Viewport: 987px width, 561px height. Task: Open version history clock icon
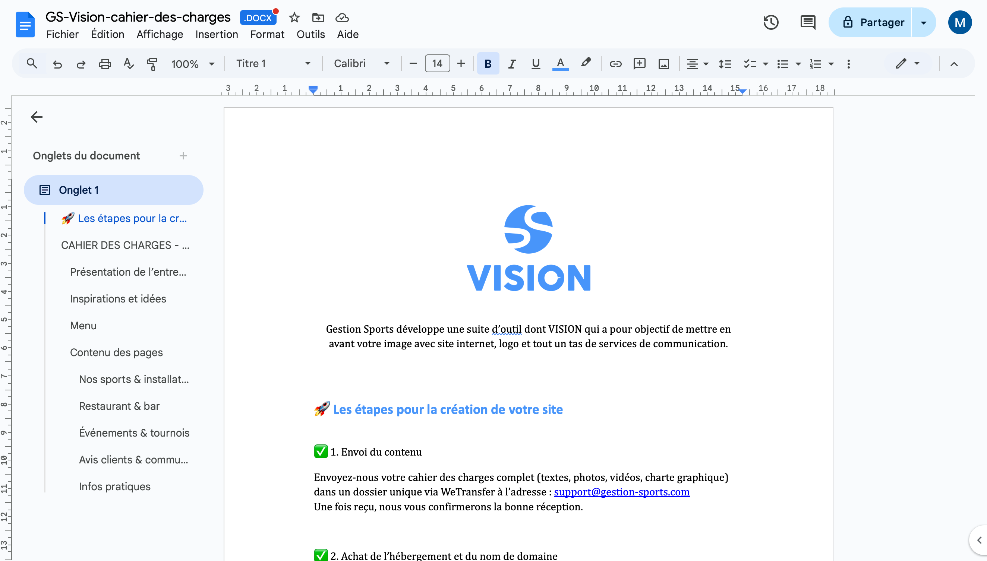pyautogui.click(x=770, y=22)
